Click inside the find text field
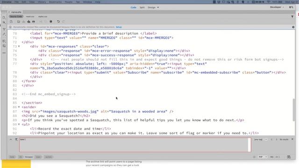299x168 pixels. click(x=135, y=145)
